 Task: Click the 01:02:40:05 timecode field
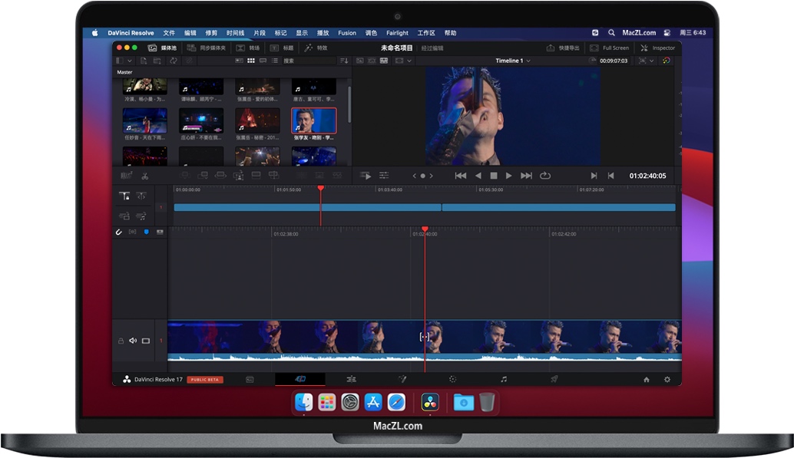(x=647, y=176)
